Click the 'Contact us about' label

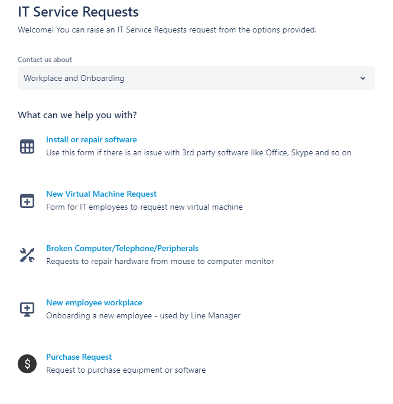coord(45,60)
